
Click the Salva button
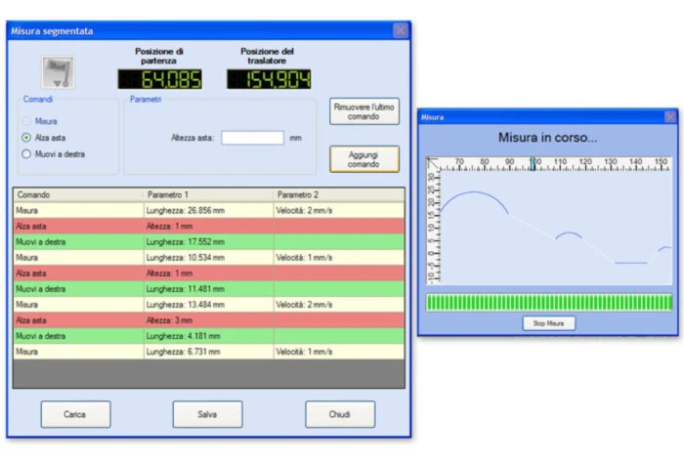[x=207, y=414]
